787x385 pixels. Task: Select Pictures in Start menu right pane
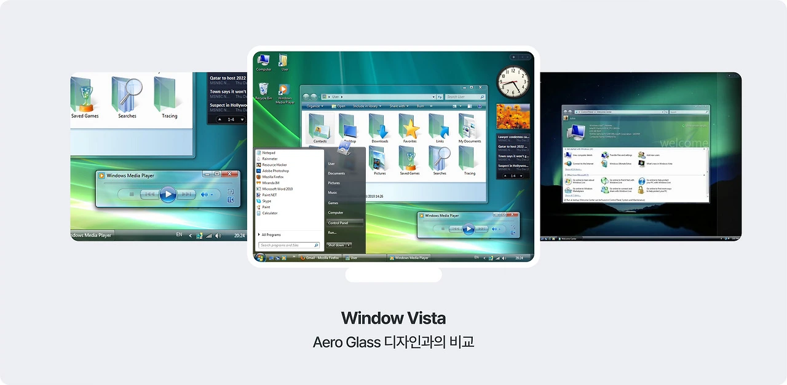coord(334,183)
